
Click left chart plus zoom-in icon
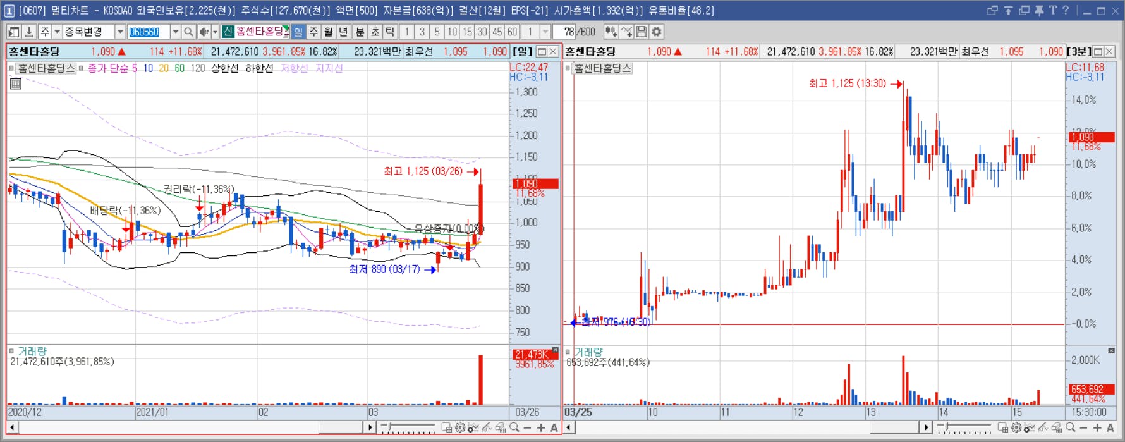tap(541, 428)
